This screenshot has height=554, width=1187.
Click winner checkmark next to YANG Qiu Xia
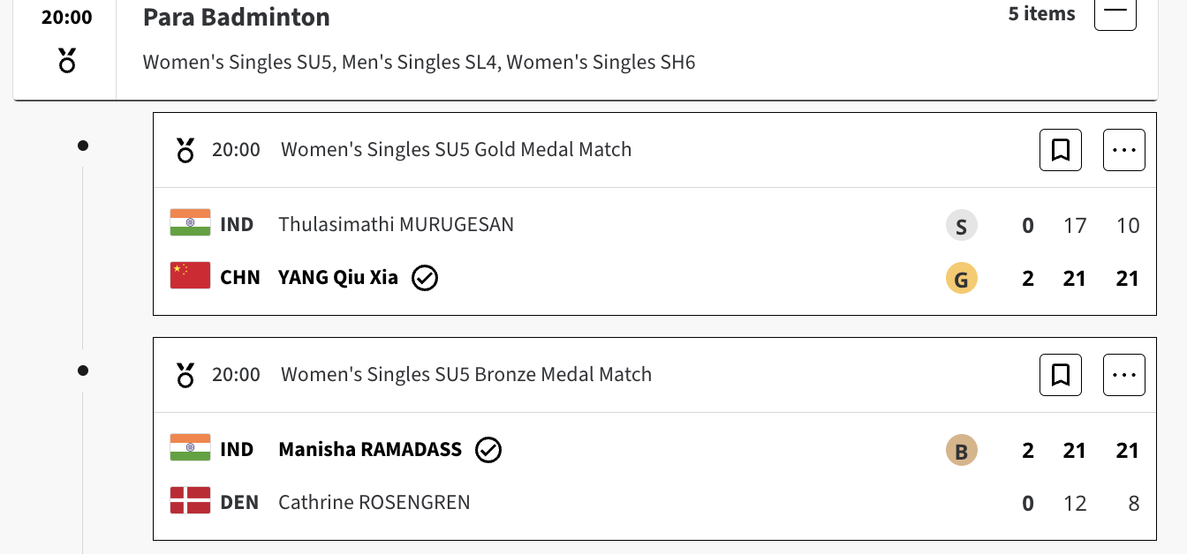click(x=425, y=279)
